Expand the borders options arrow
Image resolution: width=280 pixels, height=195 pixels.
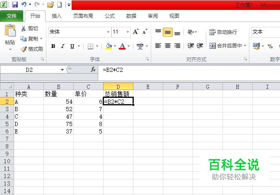click(97, 46)
